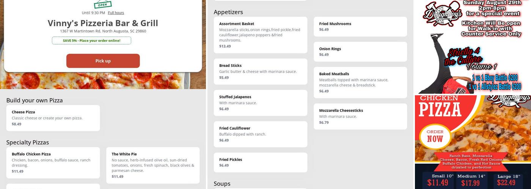531x189 pixels.
Task: Select Mozzarella Cheesesticks appetizer
Action: coord(360,116)
